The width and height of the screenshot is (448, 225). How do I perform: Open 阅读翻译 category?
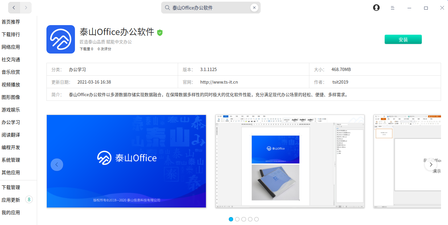11,135
